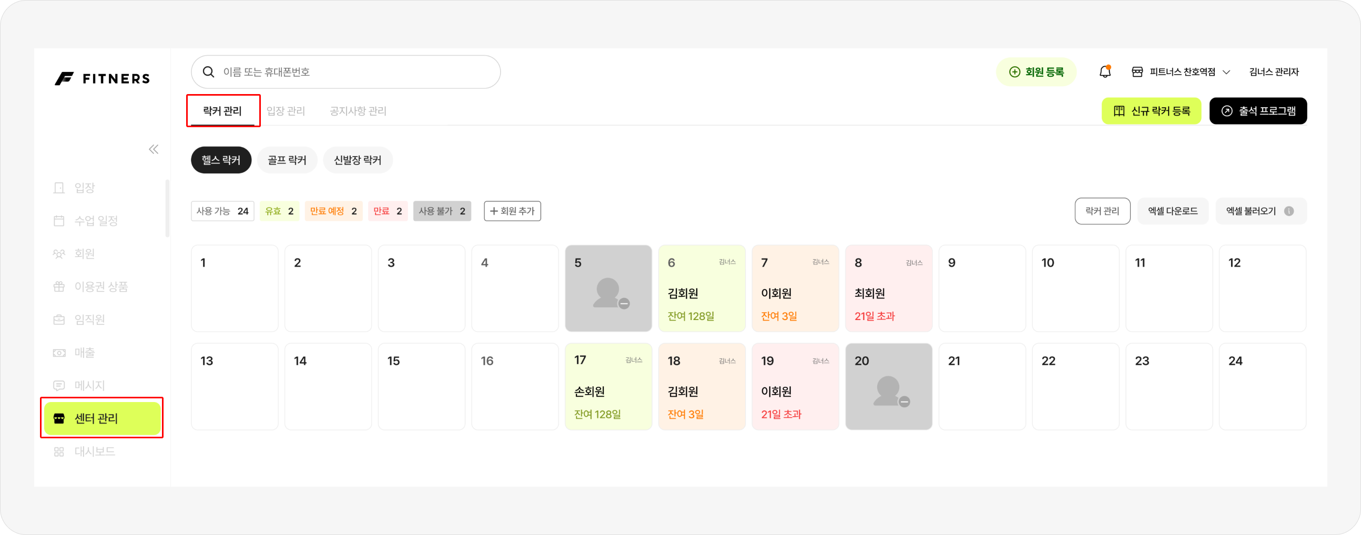Image resolution: width=1361 pixels, height=535 pixels.
Task: Click 엑셀 다운로드 button
Action: [1172, 211]
